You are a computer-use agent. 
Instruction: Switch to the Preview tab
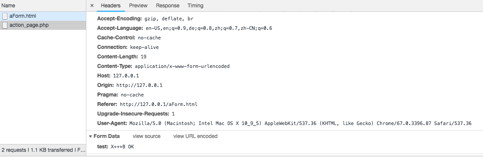click(138, 6)
